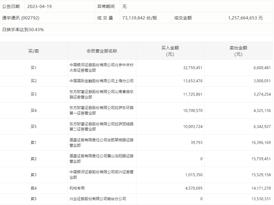Click the 买/卖 column header
Viewport: 274px width, 205px height.
pos(33,51)
